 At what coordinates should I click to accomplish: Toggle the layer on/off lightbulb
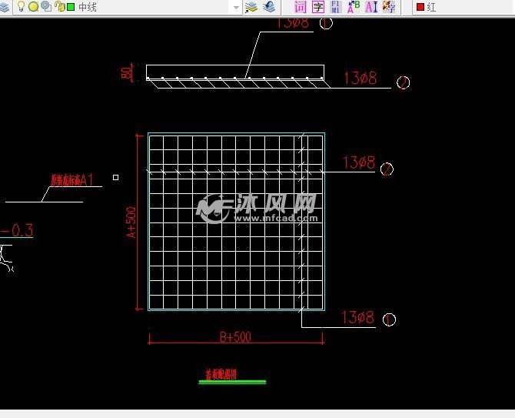[21, 7]
